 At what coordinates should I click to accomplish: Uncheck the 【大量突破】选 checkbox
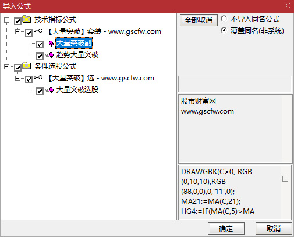(x=29, y=79)
